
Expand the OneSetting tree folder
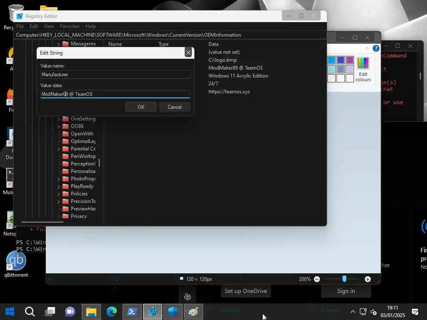[x=58, y=119]
